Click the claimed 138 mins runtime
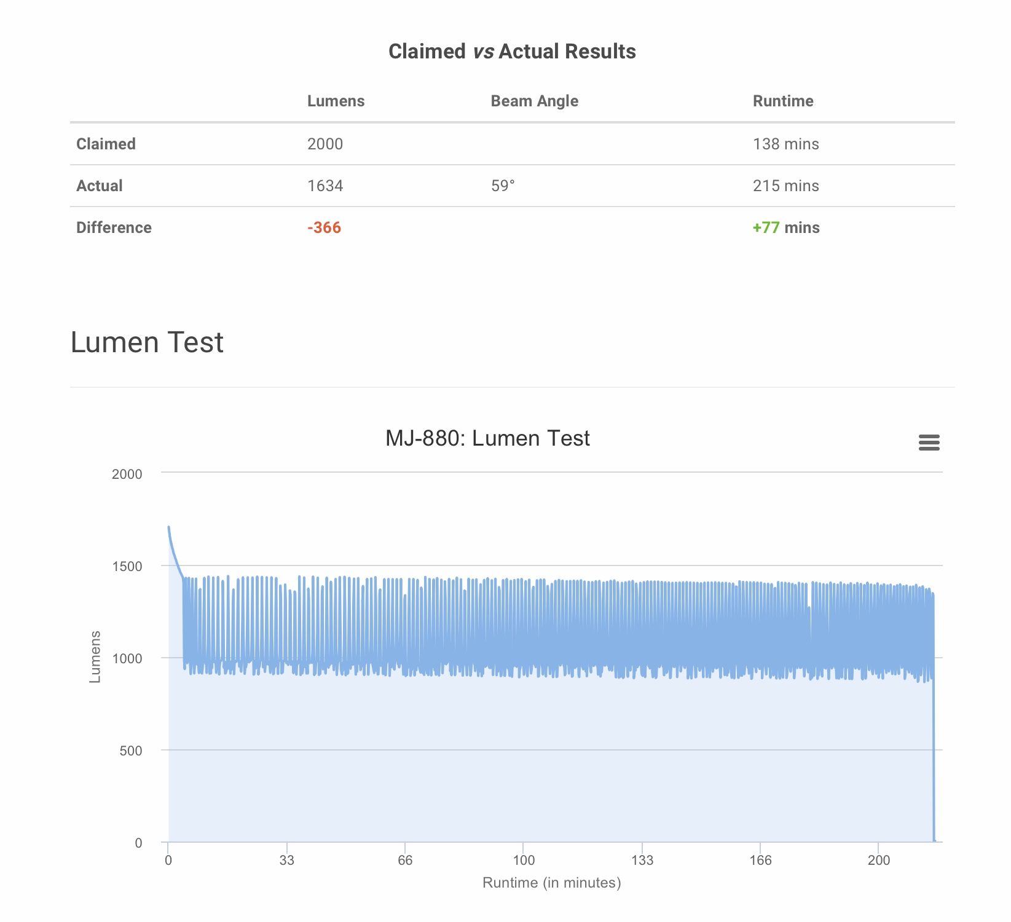Screen dimensions: 1011x922 785,144
